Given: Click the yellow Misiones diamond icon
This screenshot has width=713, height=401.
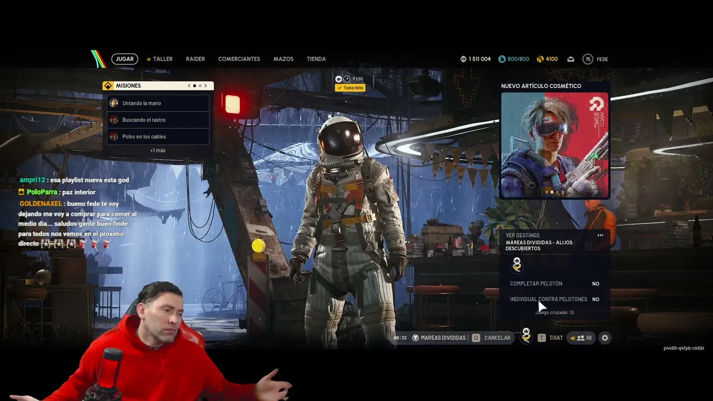Looking at the screenshot, I should [108, 86].
